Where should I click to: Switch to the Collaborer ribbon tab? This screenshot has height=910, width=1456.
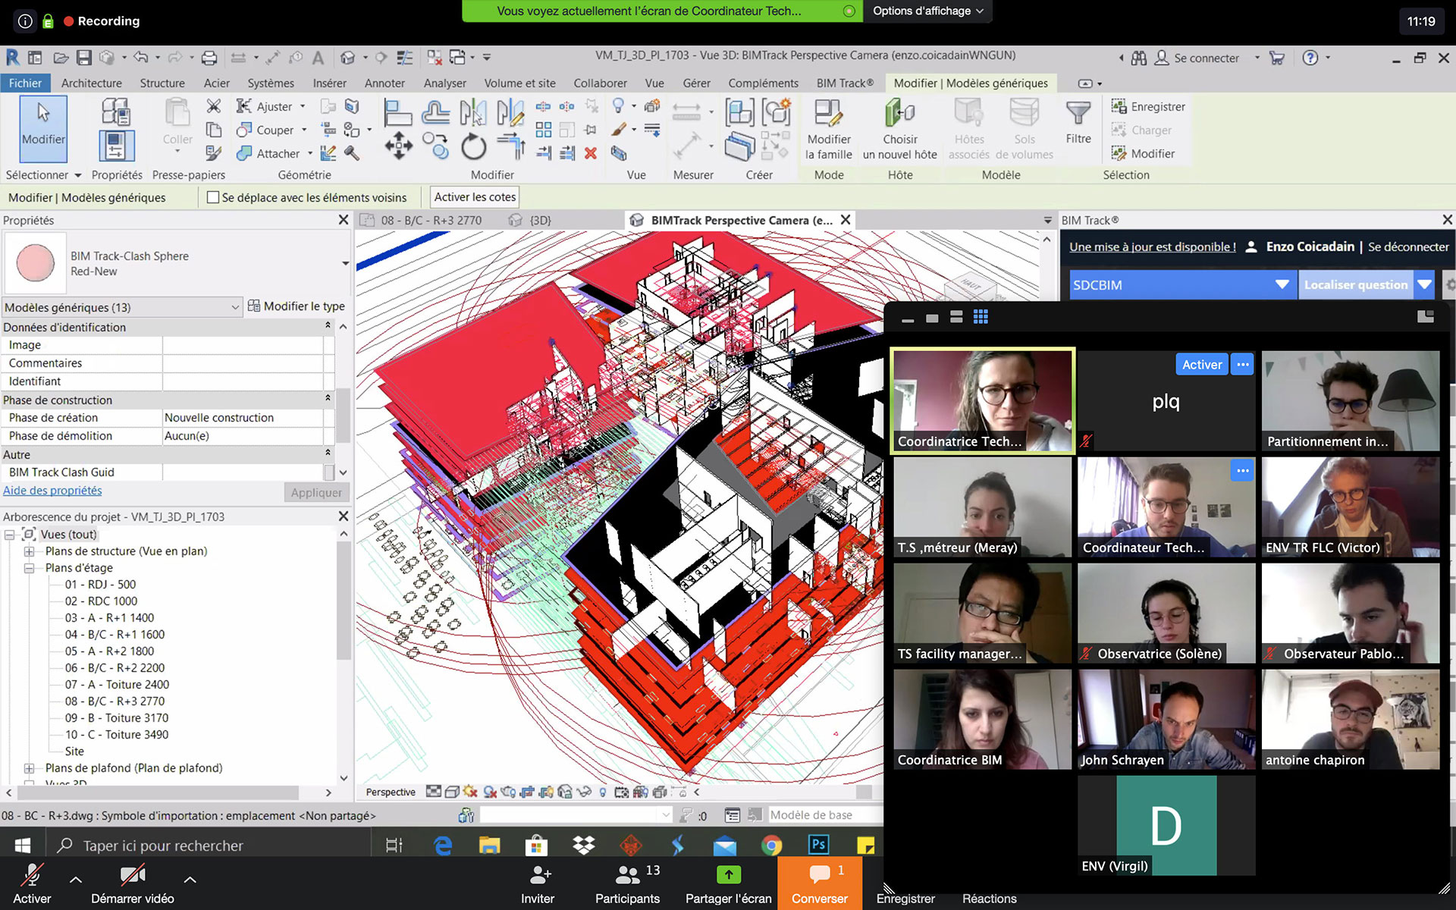[600, 83]
